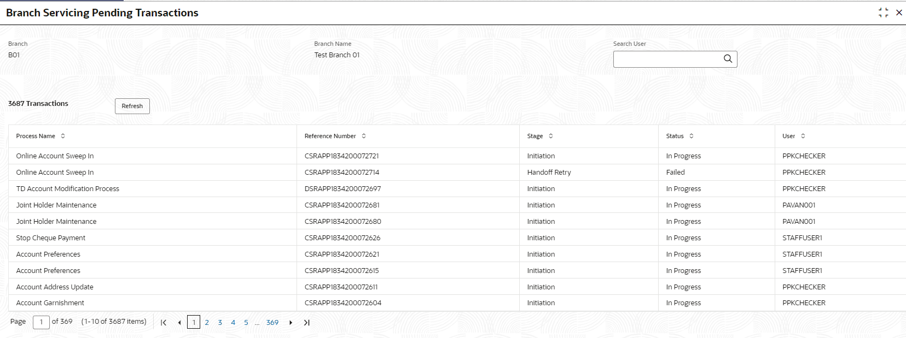906x338 pixels.
Task: Select the Stop Cheque Payment row
Action: tap(457, 238)
